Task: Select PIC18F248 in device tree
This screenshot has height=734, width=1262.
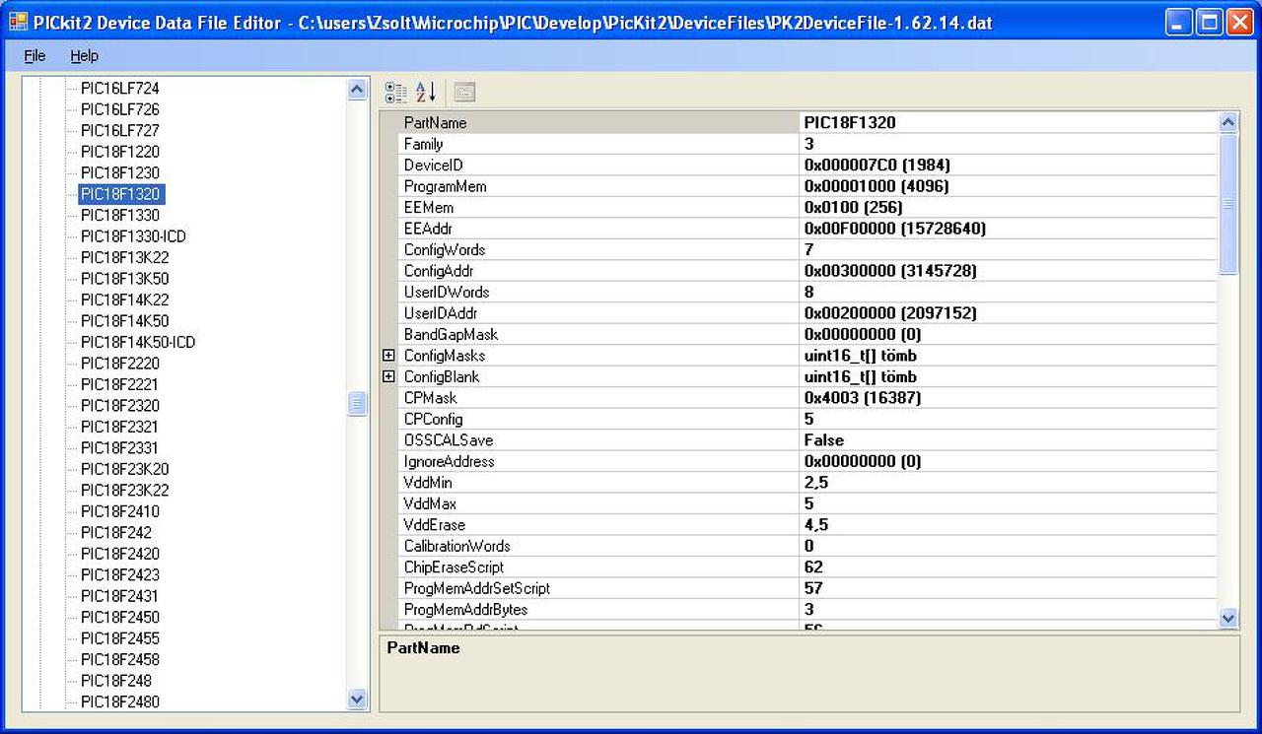Action: pos(115,681)
